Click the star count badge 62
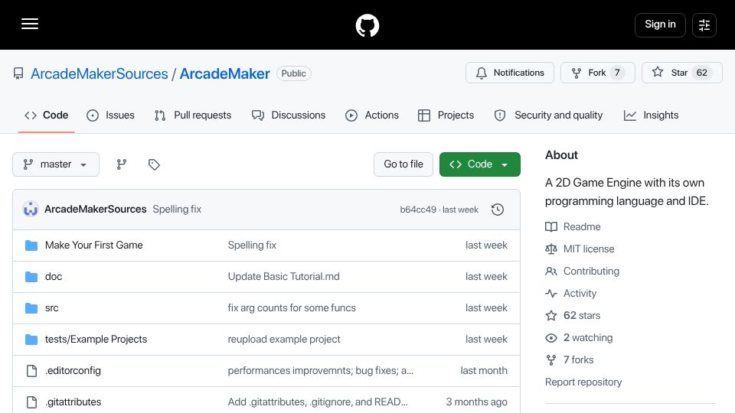The width and height of the screenshot is (735, 413). coord(702,73)
